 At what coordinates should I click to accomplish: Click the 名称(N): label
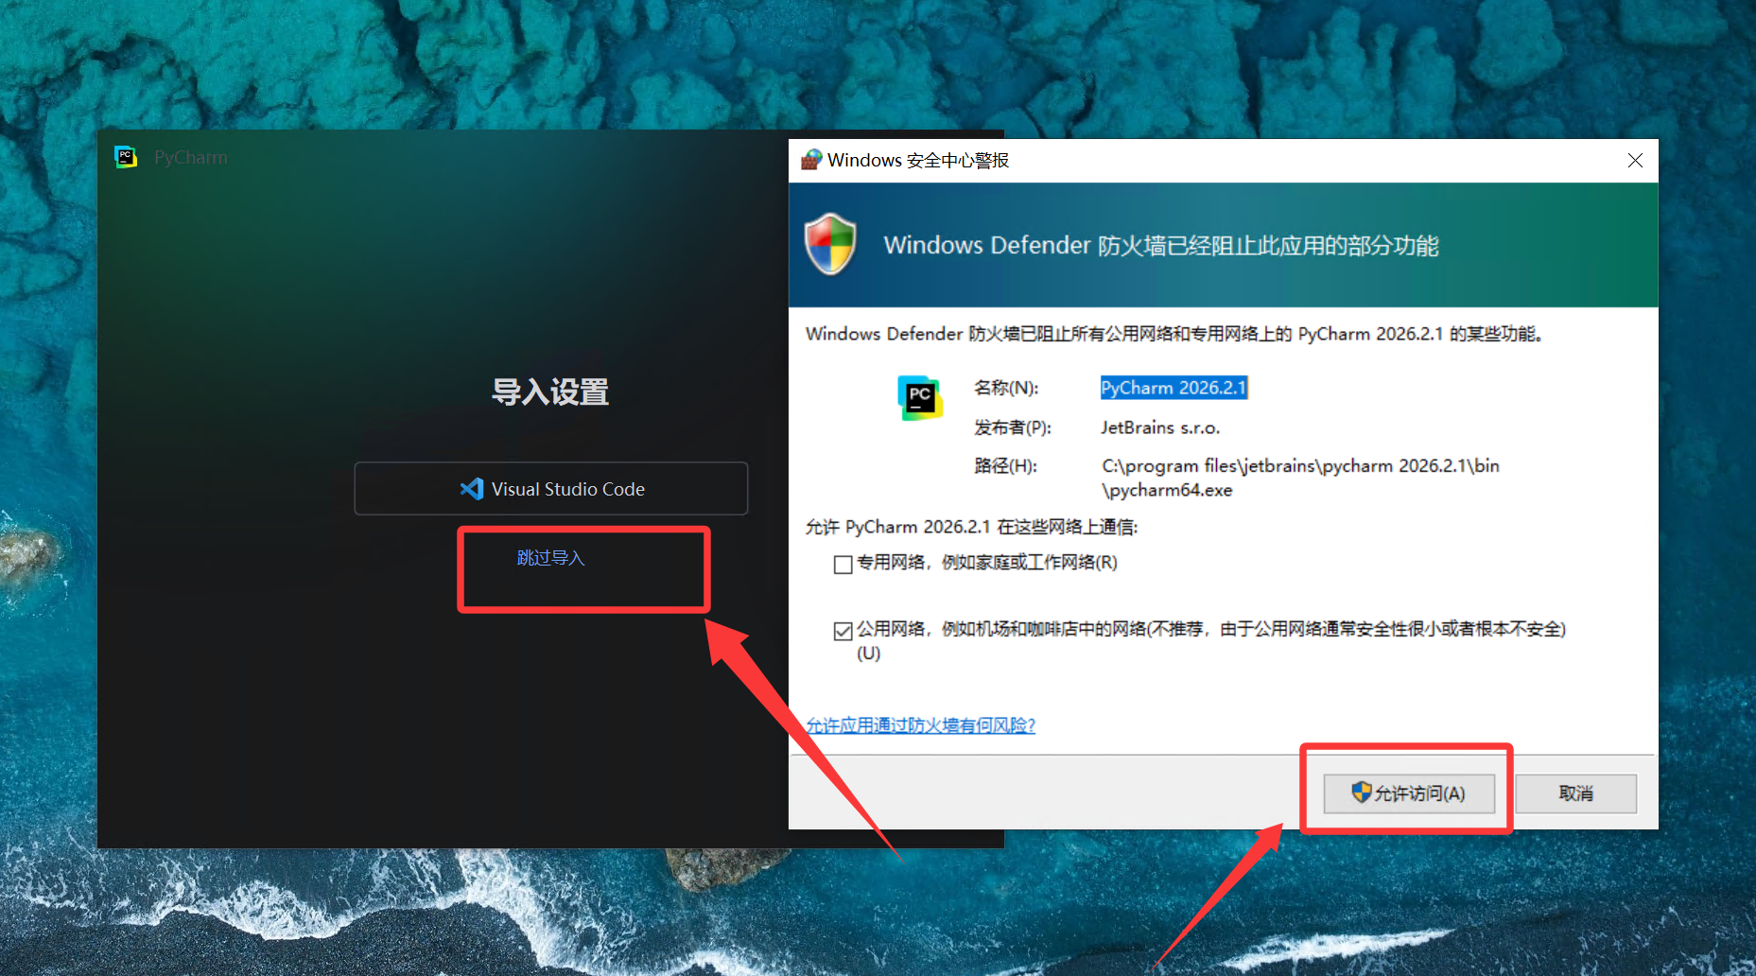point(1006,388)
